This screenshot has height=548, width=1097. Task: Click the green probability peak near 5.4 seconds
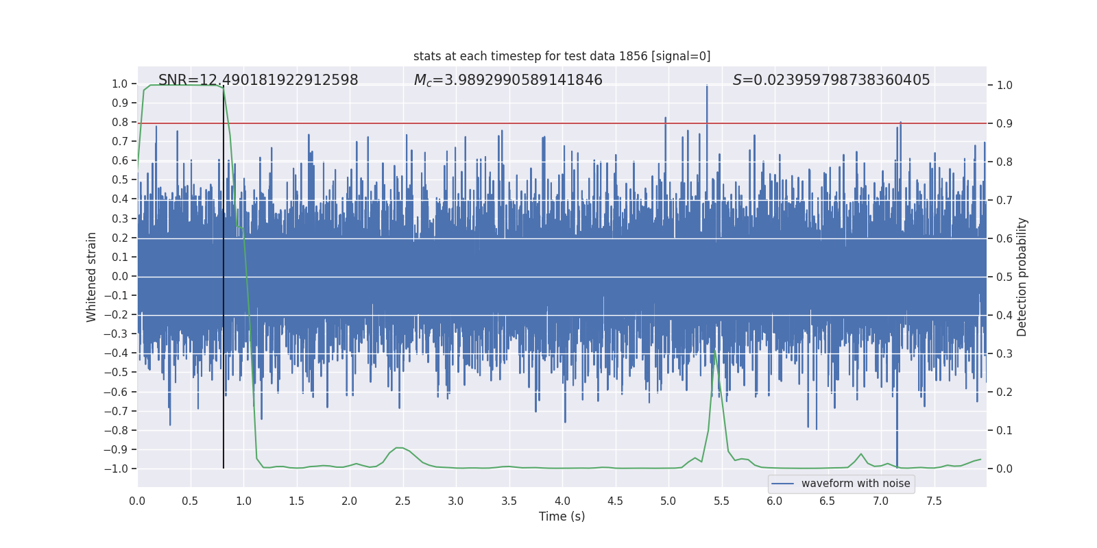(x=714, y=351)
